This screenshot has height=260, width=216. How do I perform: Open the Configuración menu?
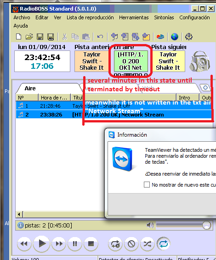click(x=194, y=17)
